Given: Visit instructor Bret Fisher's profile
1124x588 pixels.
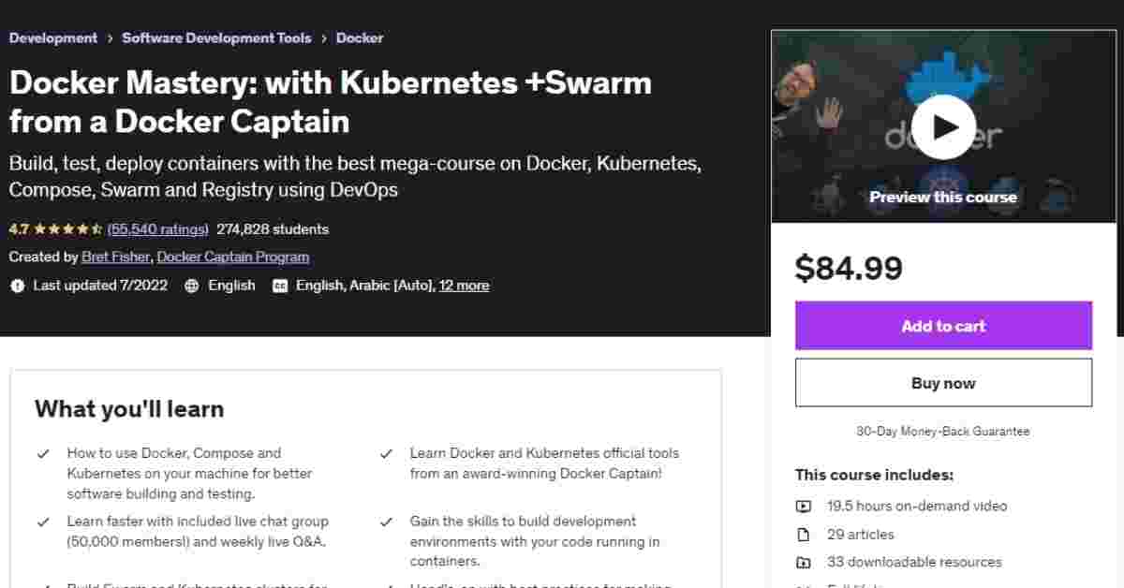Looking at the screenshot, I should (x=115, y=257).
